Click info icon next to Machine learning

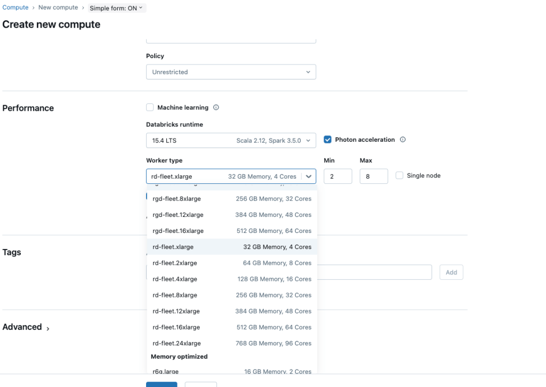(216, 108)
